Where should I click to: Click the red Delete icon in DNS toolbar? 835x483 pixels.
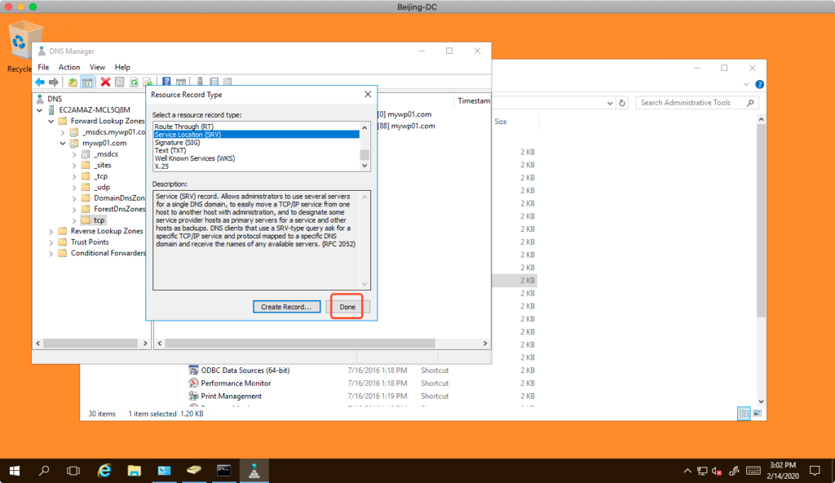(x=105, y=82)
